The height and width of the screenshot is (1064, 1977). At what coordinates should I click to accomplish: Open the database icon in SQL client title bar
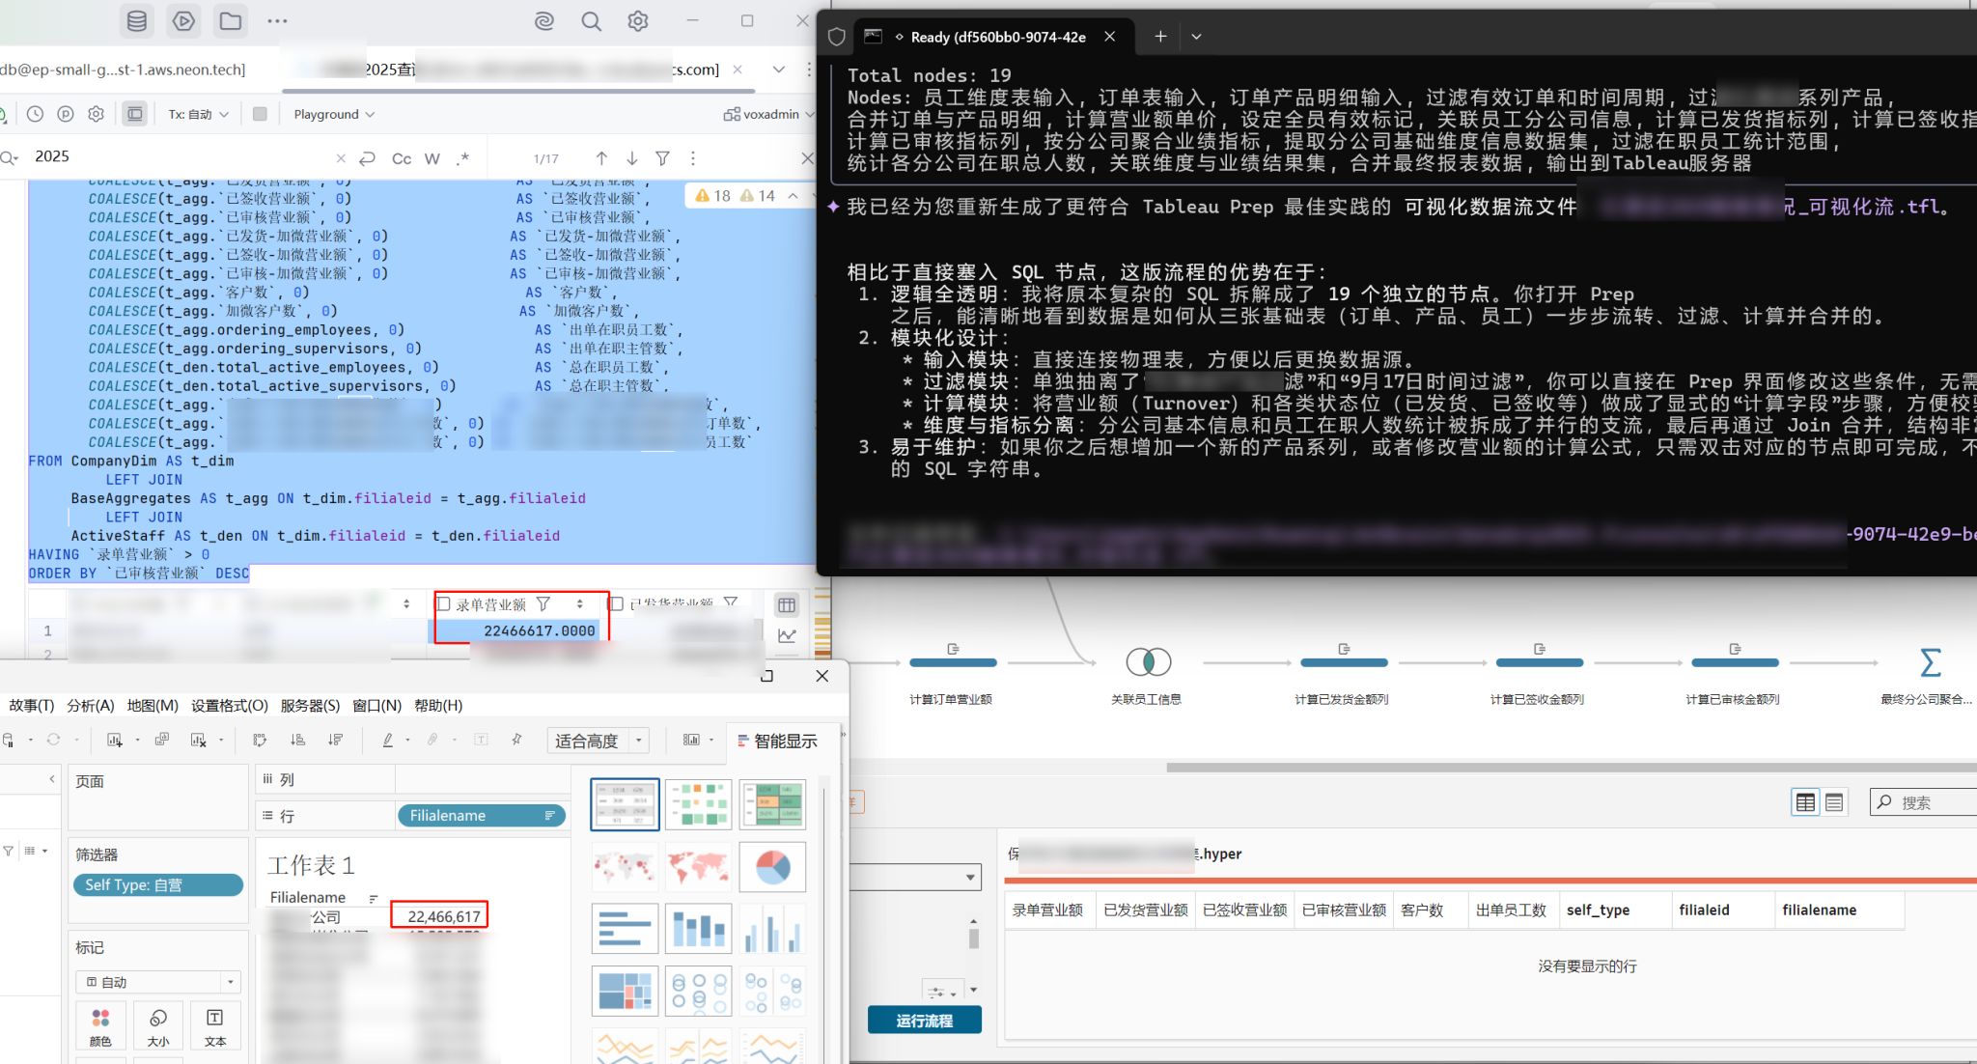pos(137,20)
